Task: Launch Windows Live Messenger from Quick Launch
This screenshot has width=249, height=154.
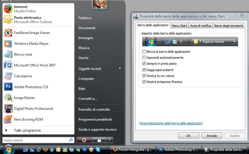Action: (x=78, y=150)
